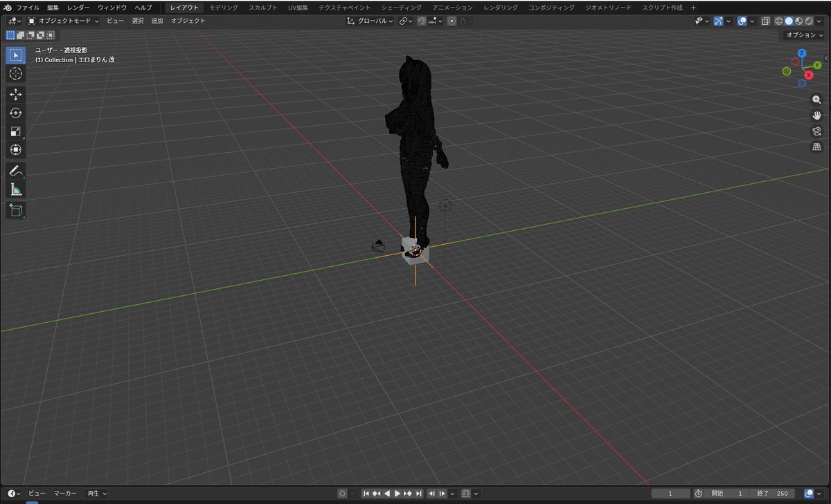Screen dimensions: 831x504
Task: Jump to next keyframe
Action: point(408,494)
